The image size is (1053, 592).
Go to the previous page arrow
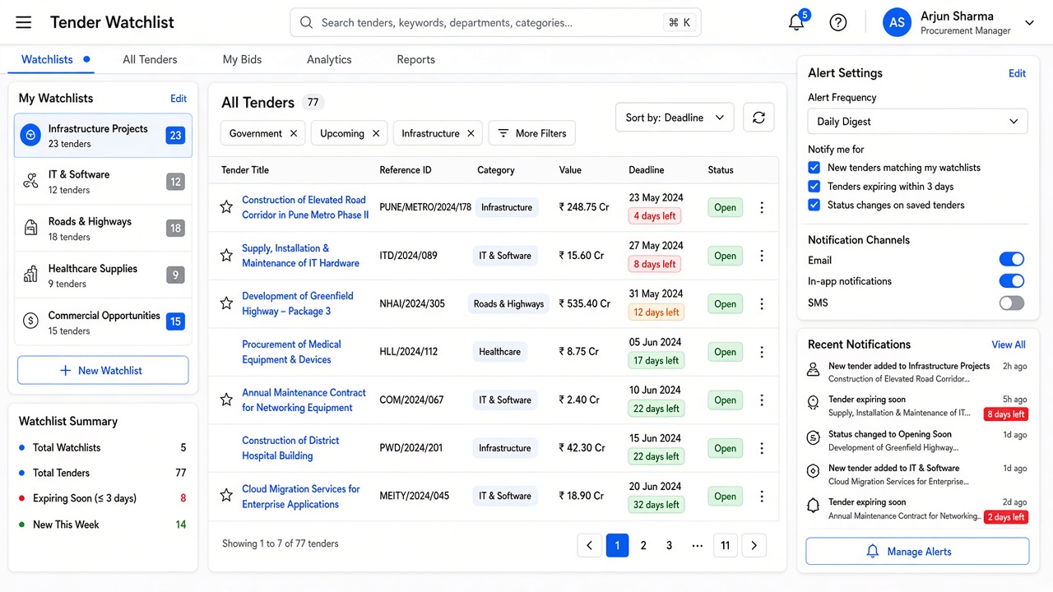589,545
